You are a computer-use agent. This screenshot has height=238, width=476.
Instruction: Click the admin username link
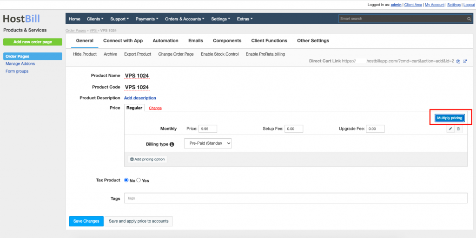396,5
